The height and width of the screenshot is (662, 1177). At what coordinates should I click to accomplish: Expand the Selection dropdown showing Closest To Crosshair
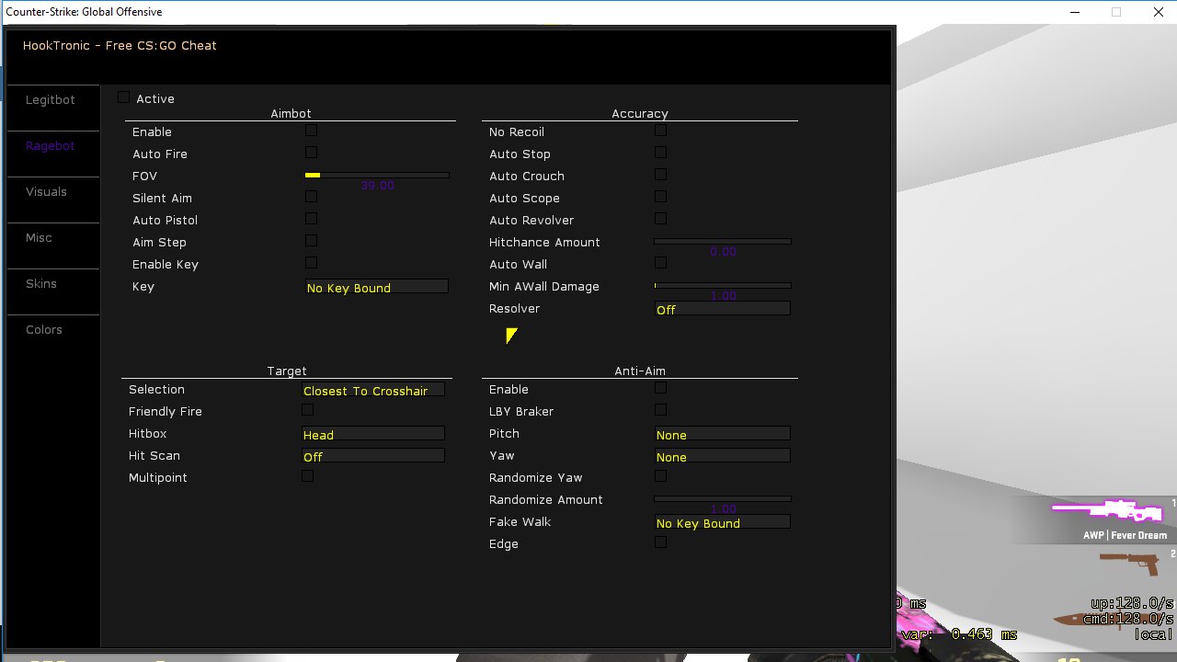[373, 390]
